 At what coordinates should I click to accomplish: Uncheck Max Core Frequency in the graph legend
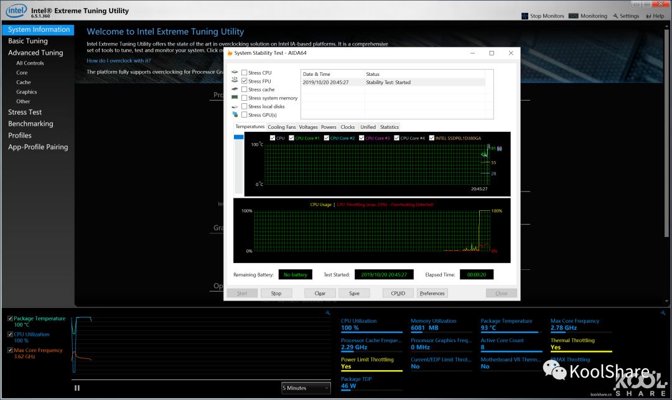[x=11, y=350]
